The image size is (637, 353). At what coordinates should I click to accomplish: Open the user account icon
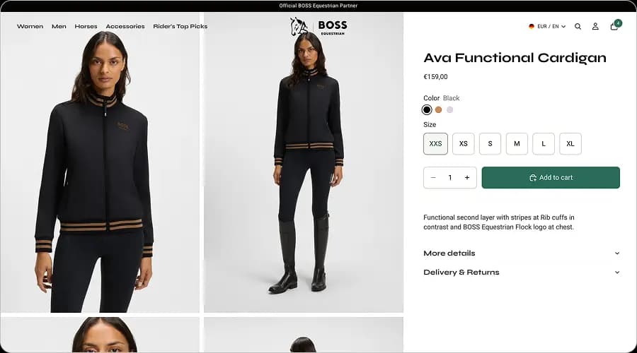(x=595, y=27)
